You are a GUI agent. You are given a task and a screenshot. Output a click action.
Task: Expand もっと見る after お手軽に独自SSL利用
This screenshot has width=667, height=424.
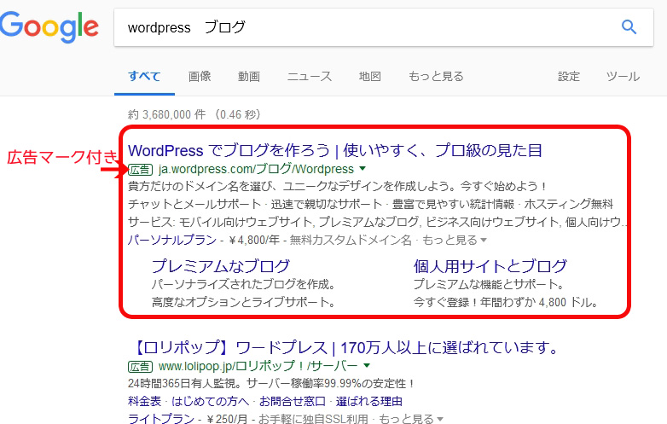tap(411, 419)
